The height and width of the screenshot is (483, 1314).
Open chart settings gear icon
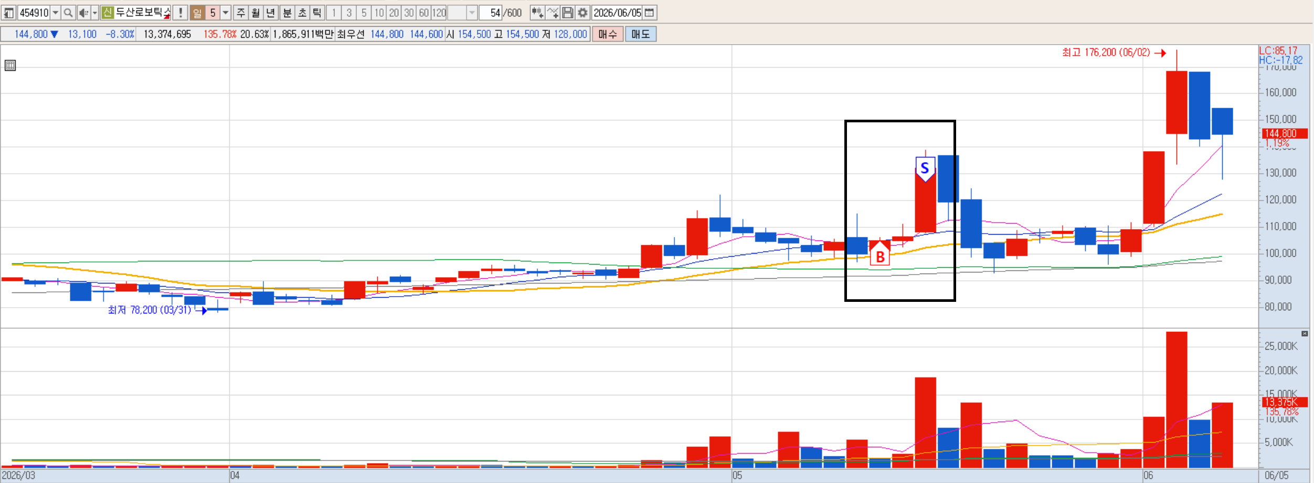pyautogui.click(x=582, y=13)
